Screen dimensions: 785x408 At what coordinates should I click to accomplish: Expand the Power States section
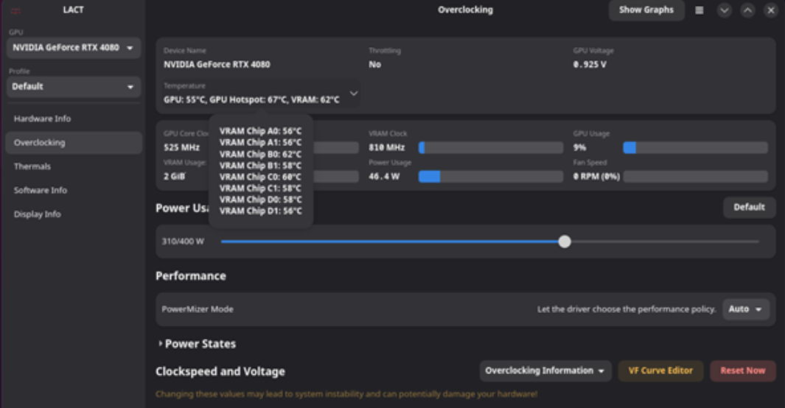click(x=197, y=344)
